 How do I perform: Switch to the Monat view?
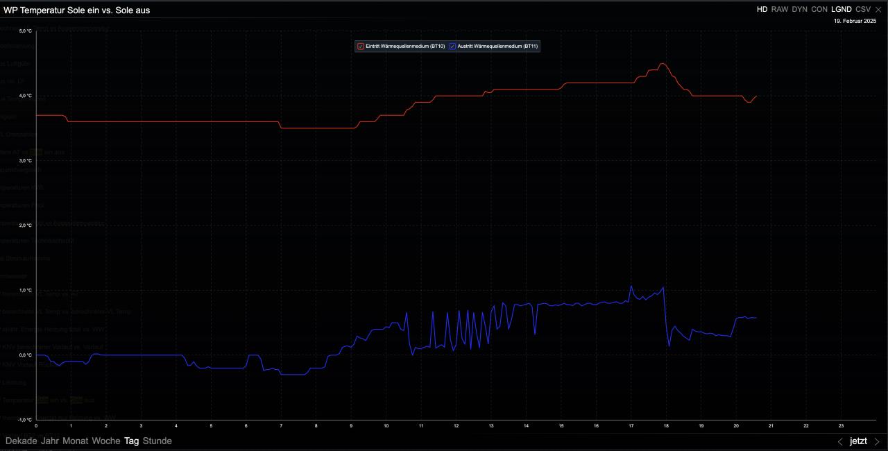pyautogui.click(x=76, y=441)
